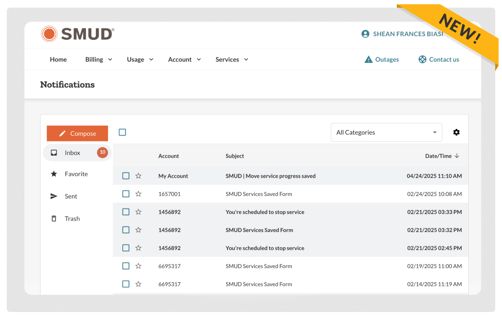Toggle the select all messages checkbox
Image resolution: width=502 pixels, height=331 pixels.
[x=123, y=132]
